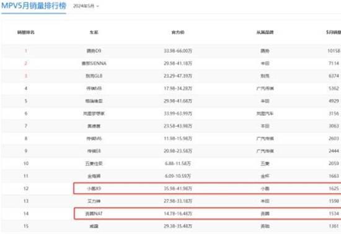Click rank number 12

26,189
